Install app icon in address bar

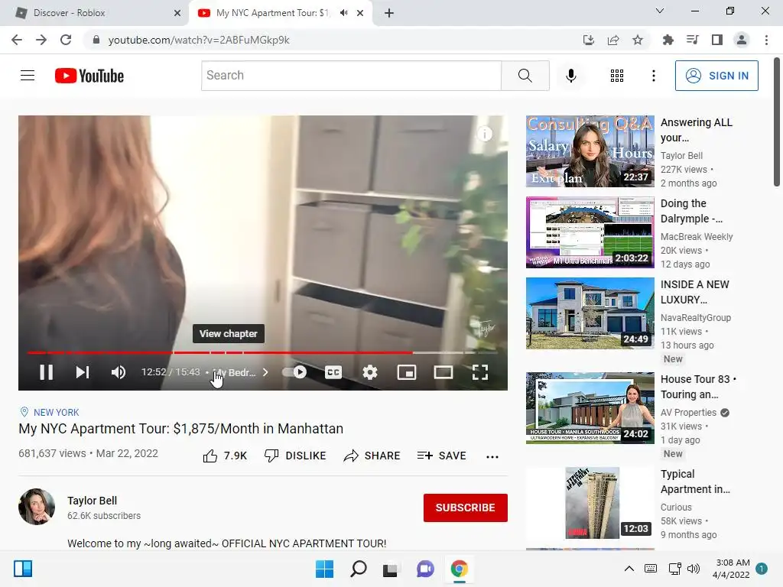tap(589, 40)
